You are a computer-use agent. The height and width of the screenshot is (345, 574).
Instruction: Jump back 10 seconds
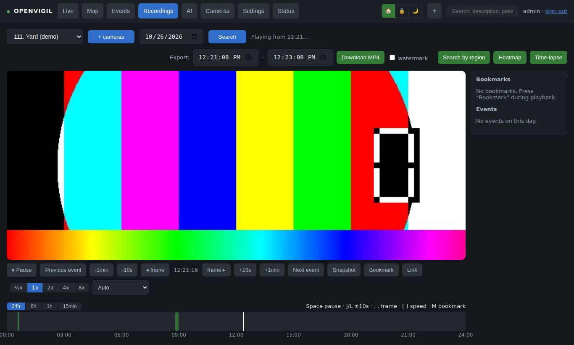[127, 270]
